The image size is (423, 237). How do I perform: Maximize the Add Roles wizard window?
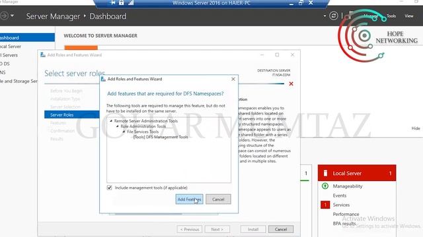[x=277, y=55]
